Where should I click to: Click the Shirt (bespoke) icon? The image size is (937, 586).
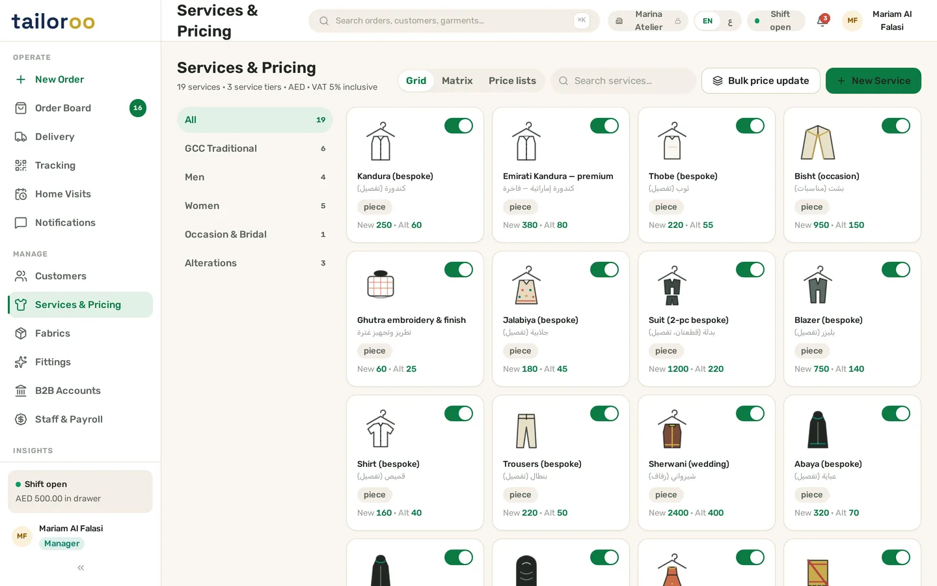click(381, 429)
